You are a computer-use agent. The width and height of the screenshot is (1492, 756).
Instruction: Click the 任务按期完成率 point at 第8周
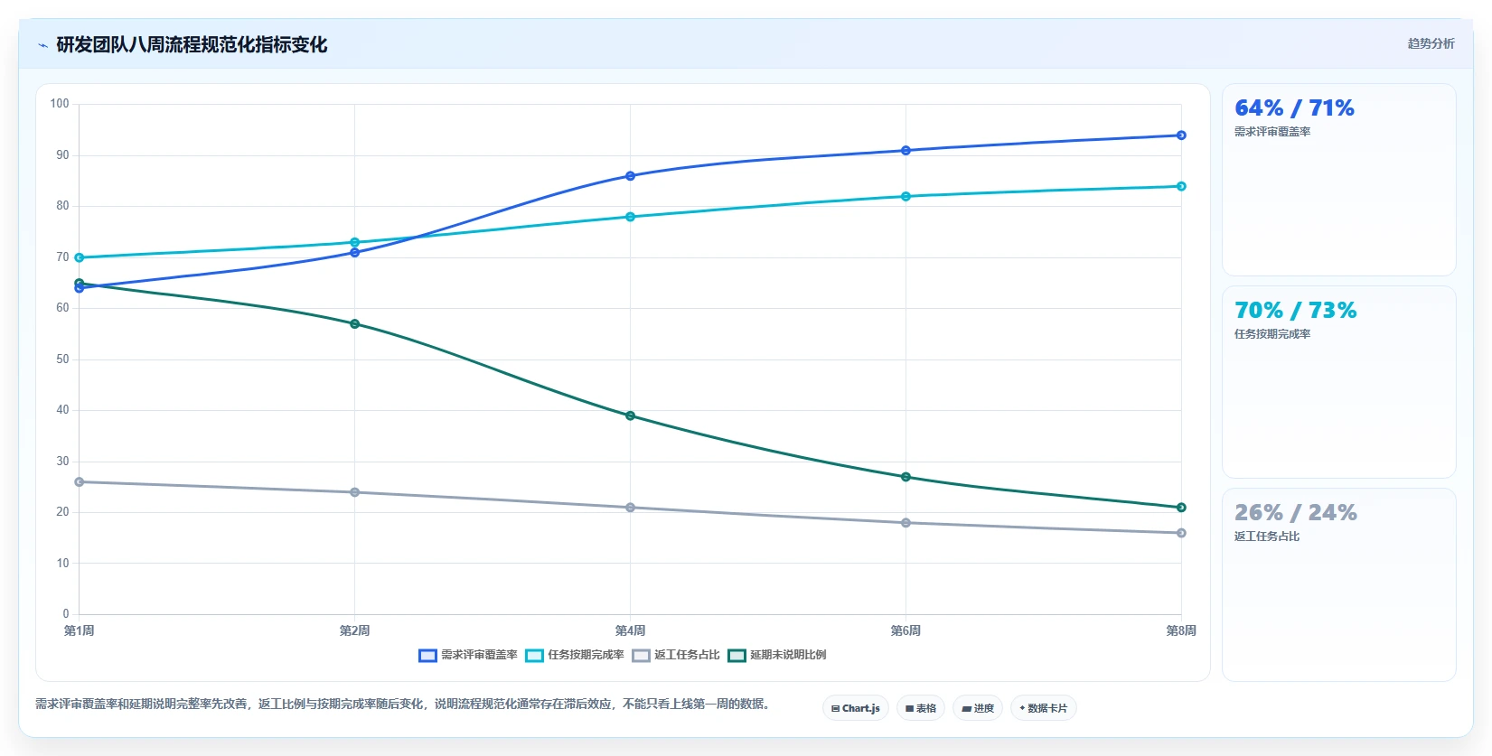pyautogui.click(x=1181, y=186)
